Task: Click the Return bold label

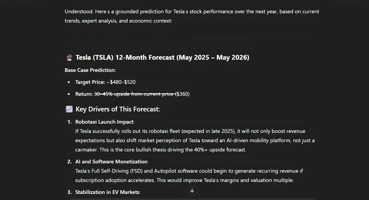Action: coord(84,94)
